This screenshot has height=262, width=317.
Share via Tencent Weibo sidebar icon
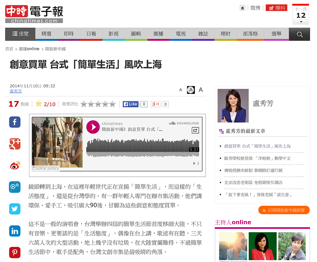(15, 187)
